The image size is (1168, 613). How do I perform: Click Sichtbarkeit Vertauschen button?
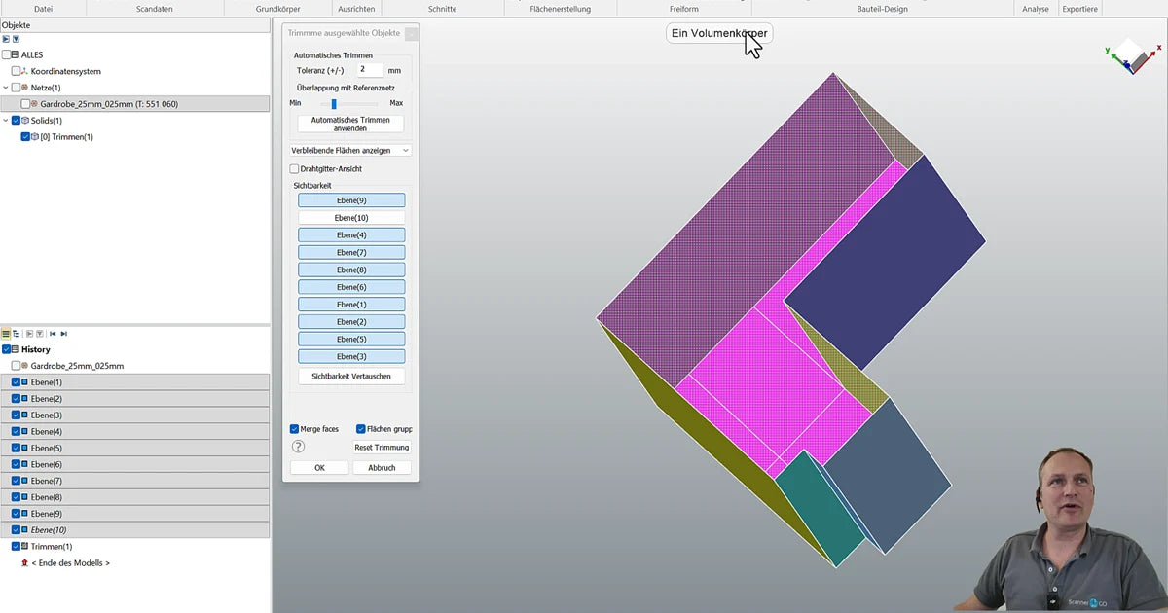[351, 376]
